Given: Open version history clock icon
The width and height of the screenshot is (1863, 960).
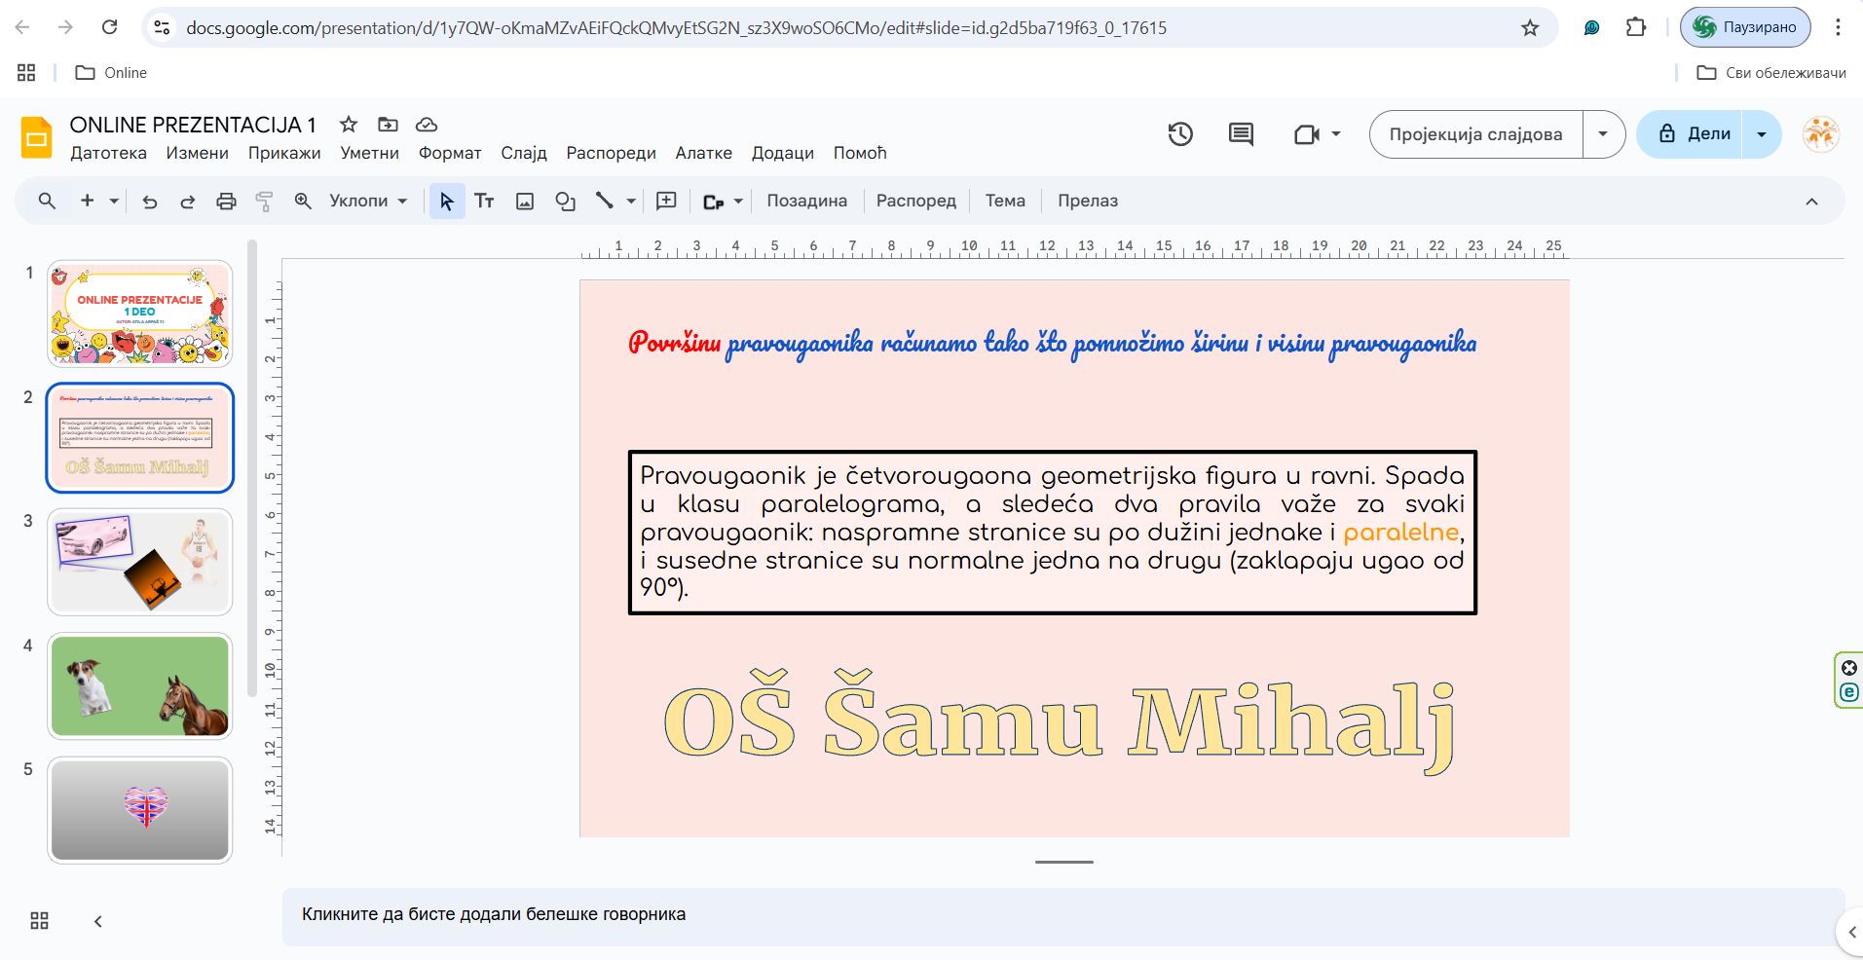Looking at the screenshot, I should pyautogui.click(x=1180, y=134).
